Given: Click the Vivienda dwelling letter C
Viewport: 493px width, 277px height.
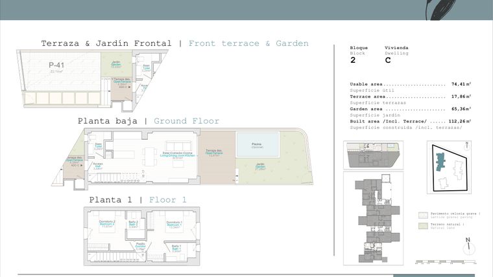Looking at the screenshot, I should point(388,60).
